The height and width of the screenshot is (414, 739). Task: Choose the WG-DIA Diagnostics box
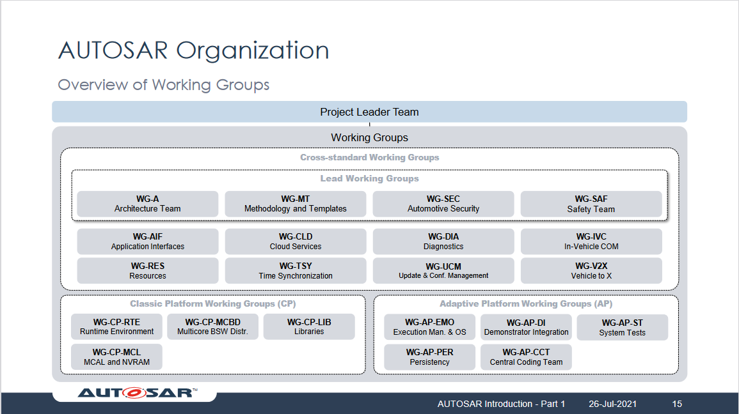point(443,241)
